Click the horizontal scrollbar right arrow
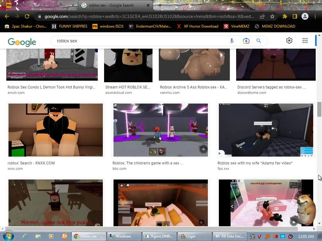322x241 pixels. (x=314, y=229)
